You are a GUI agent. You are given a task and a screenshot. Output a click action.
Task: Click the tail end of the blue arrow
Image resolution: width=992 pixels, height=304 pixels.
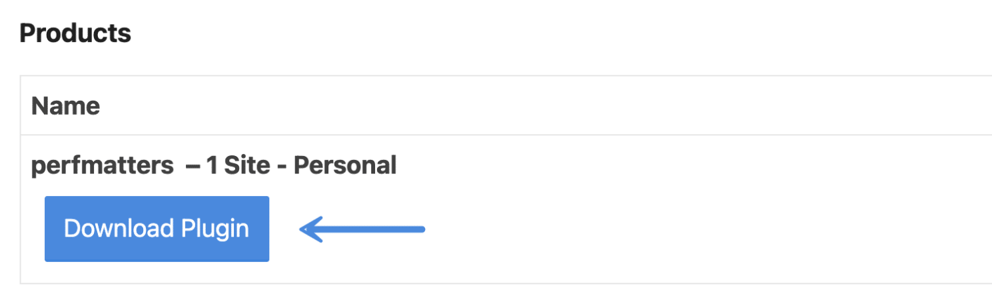coord(422,229)
